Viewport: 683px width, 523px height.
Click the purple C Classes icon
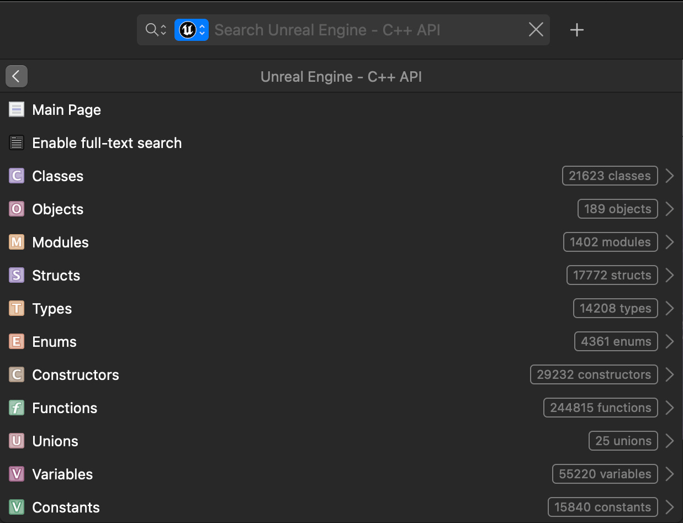[x=17, y=176]
